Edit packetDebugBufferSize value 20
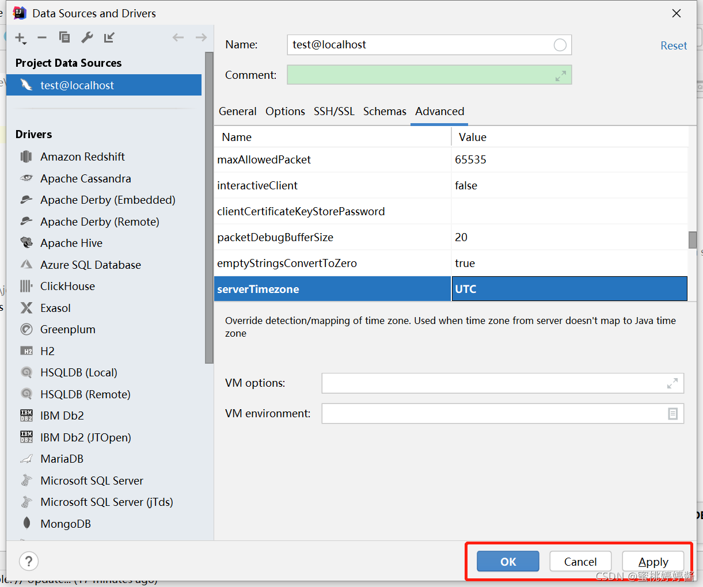 click(x=569, y=237)
